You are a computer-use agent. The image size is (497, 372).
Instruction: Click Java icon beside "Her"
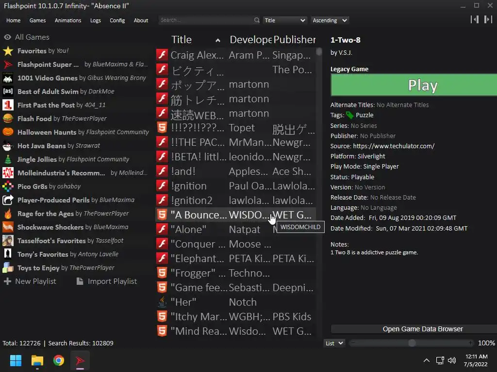[x=162, y=302]
